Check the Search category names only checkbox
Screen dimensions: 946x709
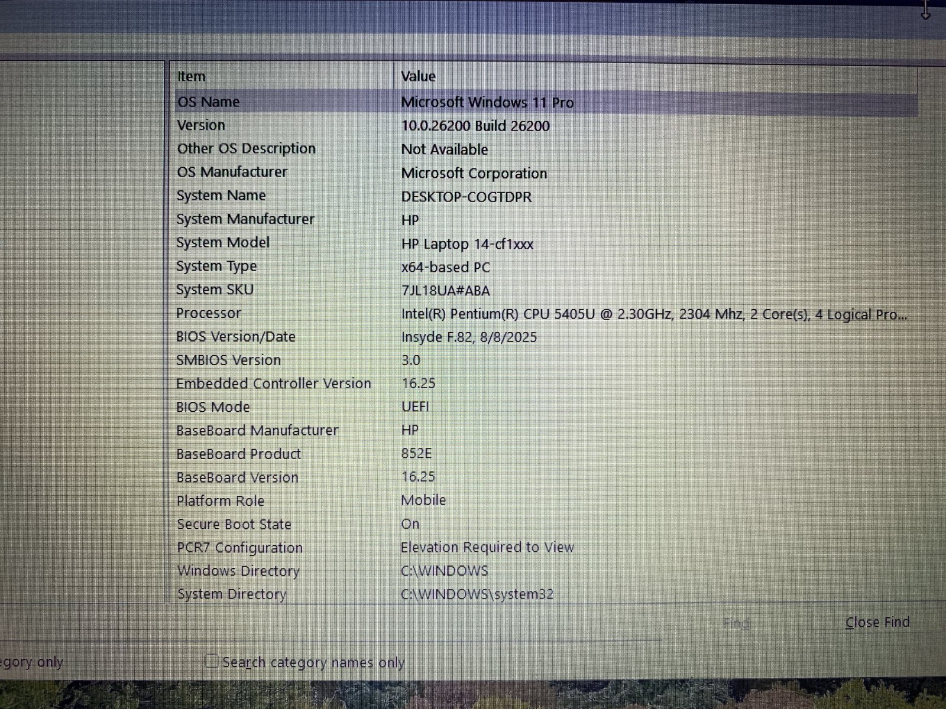tap(212, 661)
